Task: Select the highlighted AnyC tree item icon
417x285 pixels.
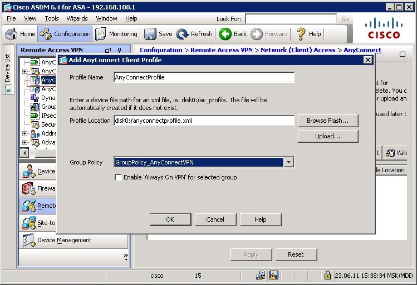Action: pos(35,80)
